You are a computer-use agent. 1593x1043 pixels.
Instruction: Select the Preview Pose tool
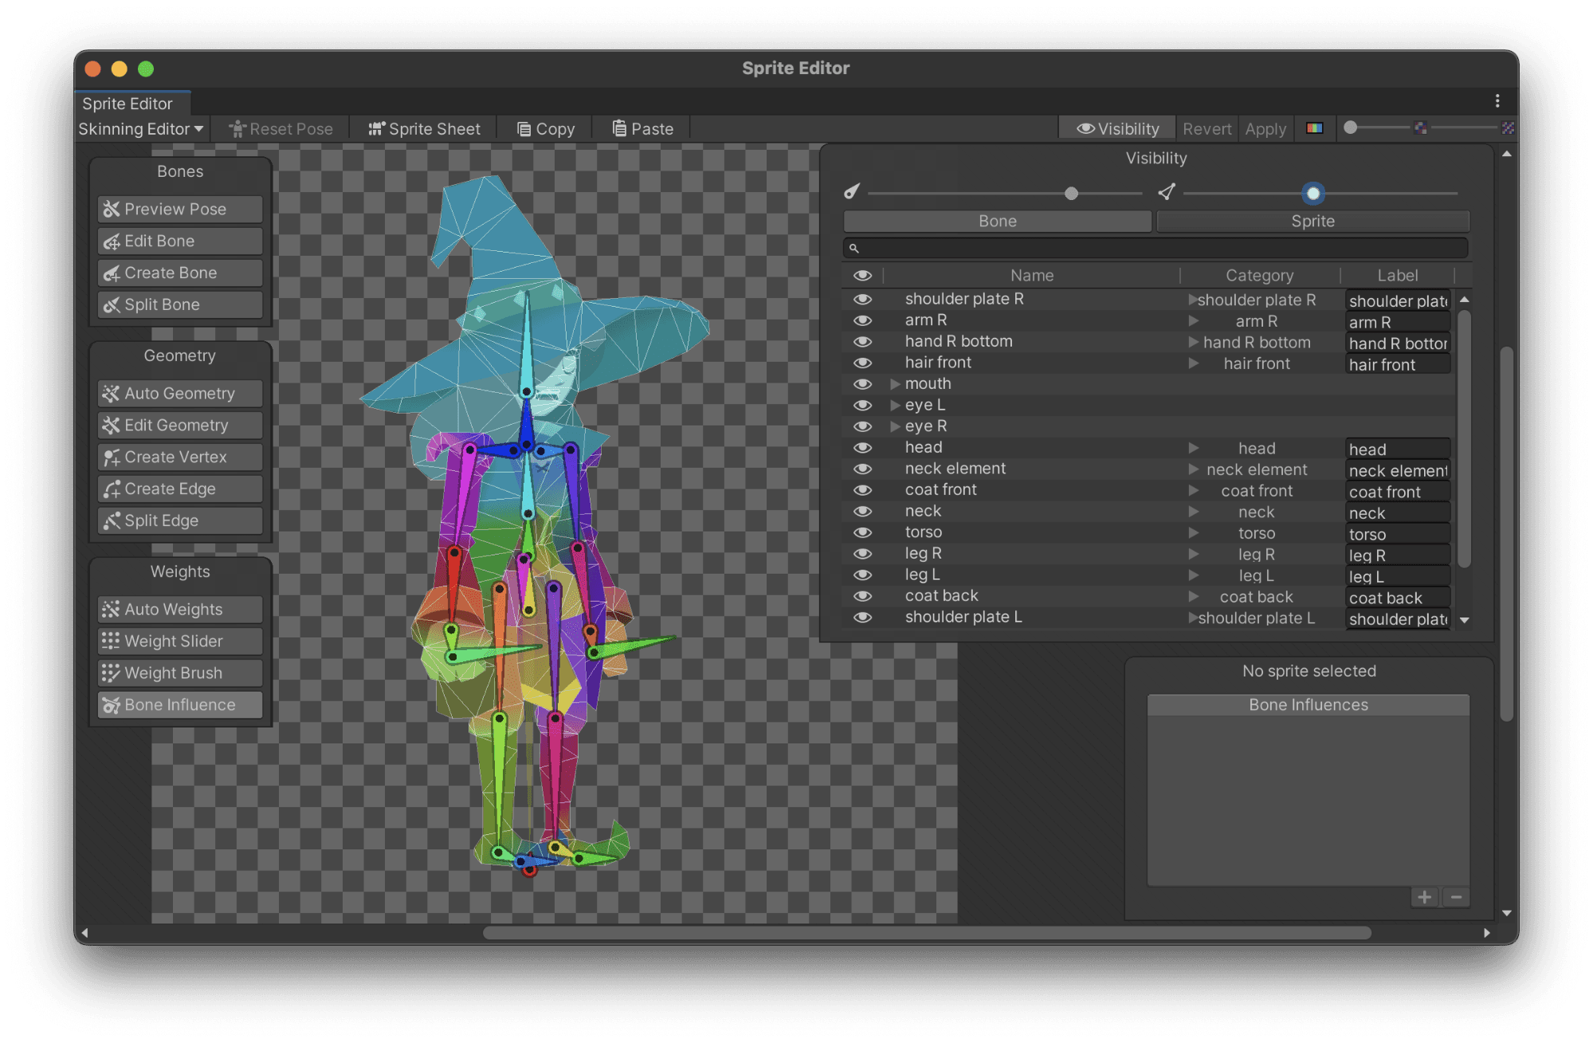point(180,209)
